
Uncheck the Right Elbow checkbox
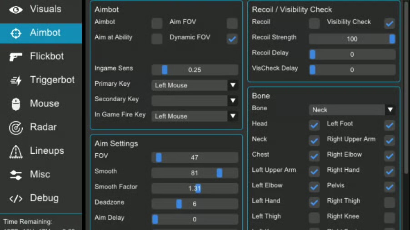tap(390, 156)
